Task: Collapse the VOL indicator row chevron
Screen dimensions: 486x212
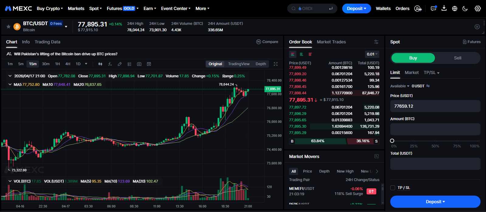Action: (x=10, y=181)
